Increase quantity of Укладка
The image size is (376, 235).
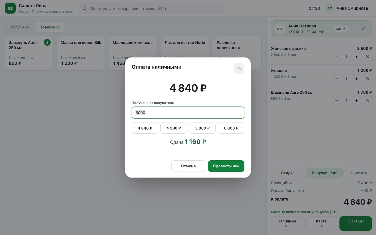click(356, 79)
